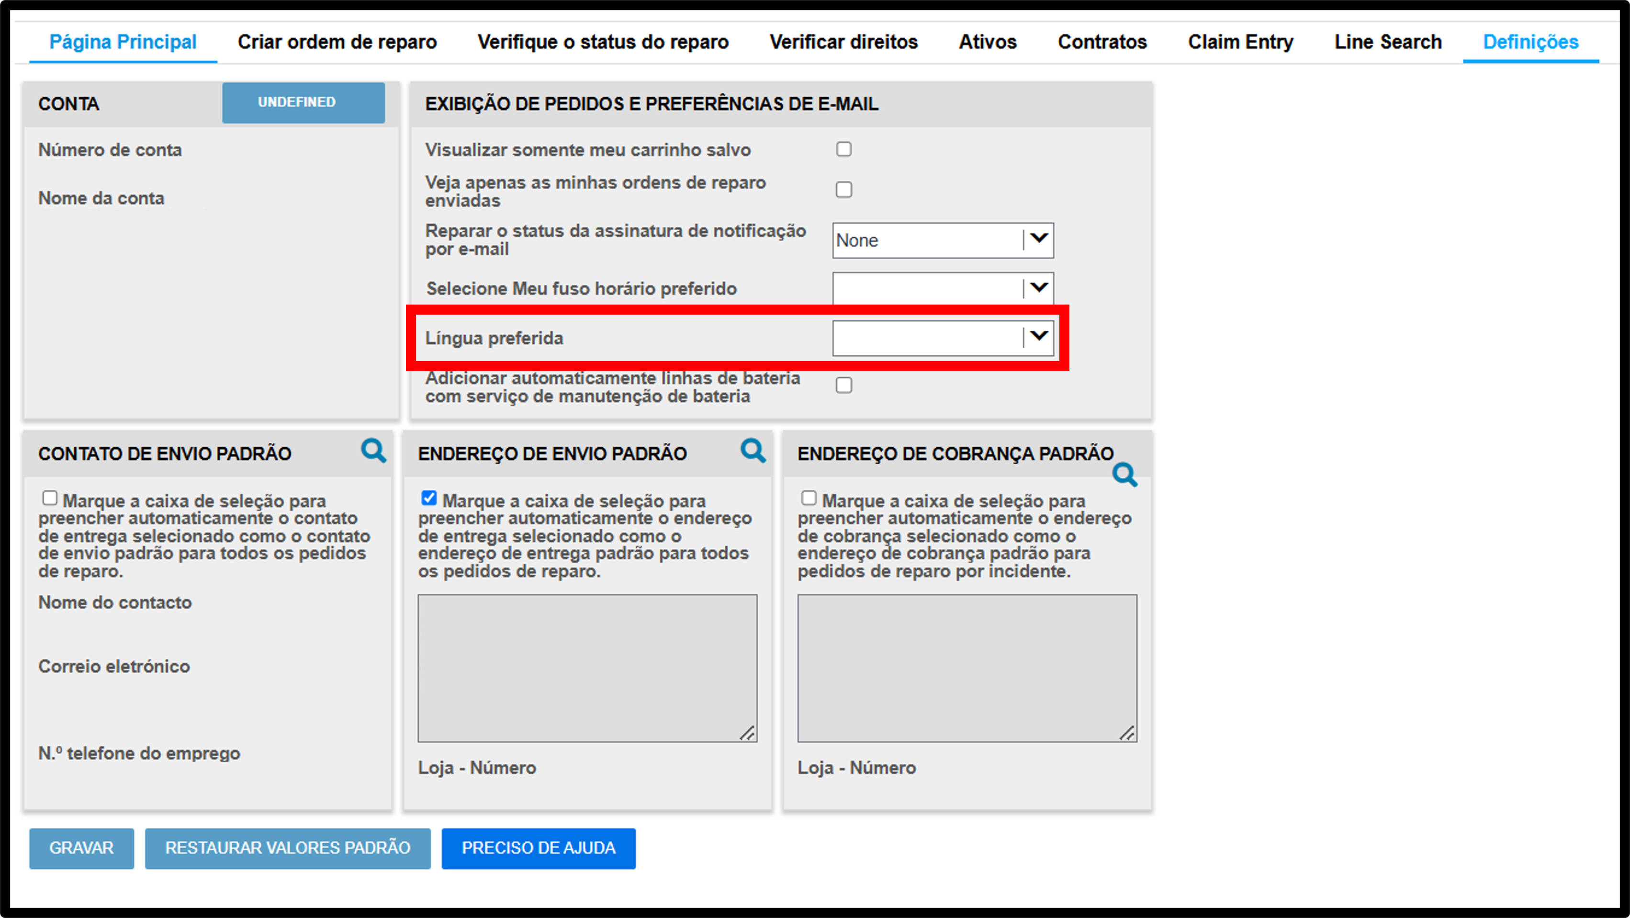The height and width of the screenshot is (918, 1630).
Task: Click Loja - Número under billing address
Action: 857,768
